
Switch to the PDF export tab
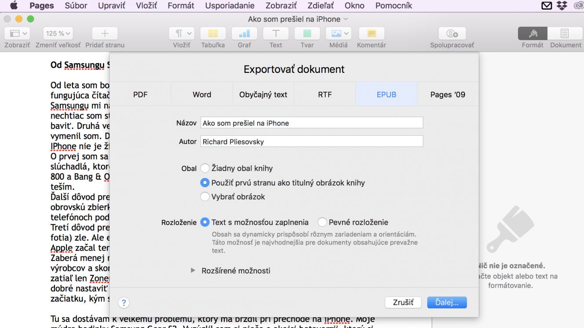pyautogui.click(x=140, y=94)
